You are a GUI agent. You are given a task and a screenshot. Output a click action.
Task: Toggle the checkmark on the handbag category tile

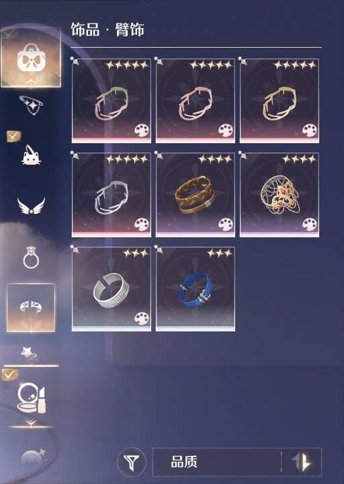tap(11, 34)
